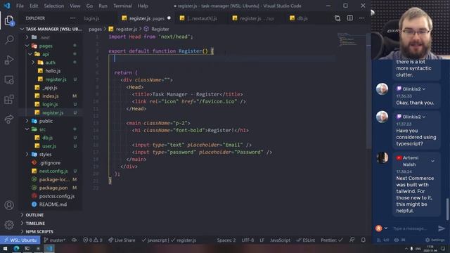Open the File menu

20,6
